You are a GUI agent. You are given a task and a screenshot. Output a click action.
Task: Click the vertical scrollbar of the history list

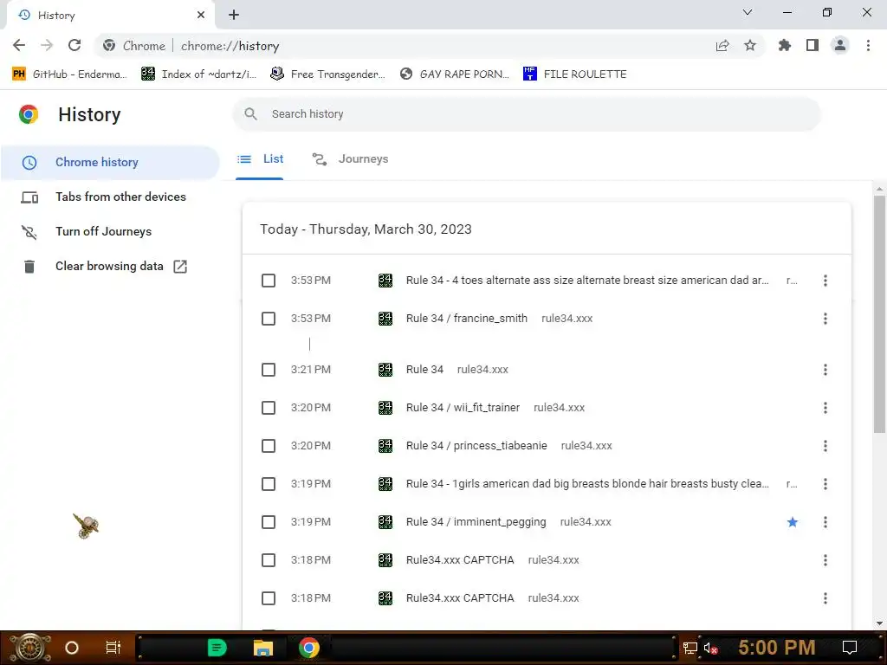point(879,313)
